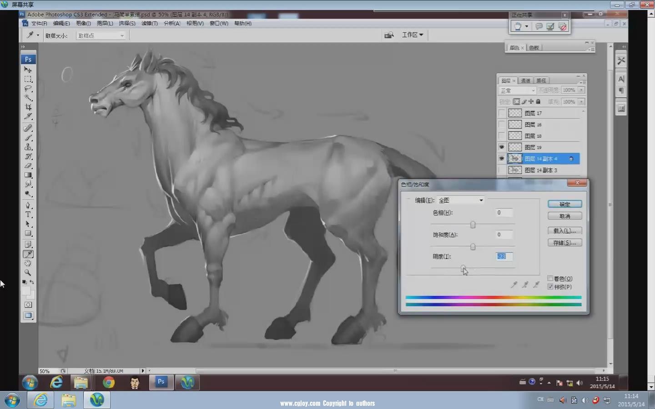Viewport: 655px width, 409px height.
Task: Select the Rectangle shape tool
Action: (x=28, y=233)
